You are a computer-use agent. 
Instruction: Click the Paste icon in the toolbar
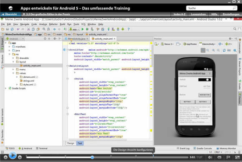pos(38,29)
